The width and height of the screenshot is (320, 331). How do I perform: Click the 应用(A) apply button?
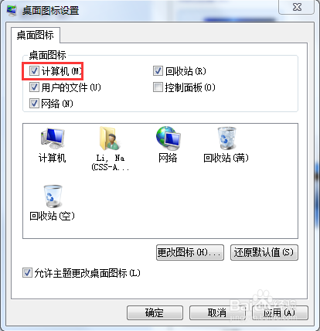[280, 313]
